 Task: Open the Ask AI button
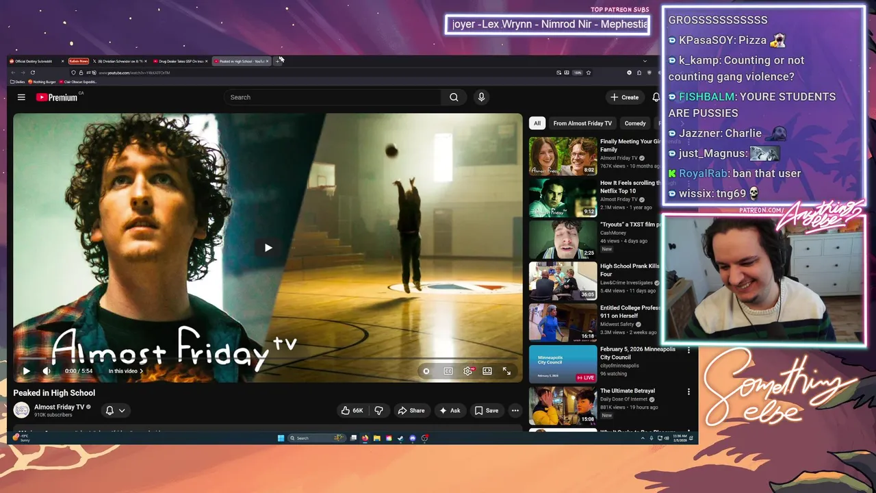pos(450,410)
